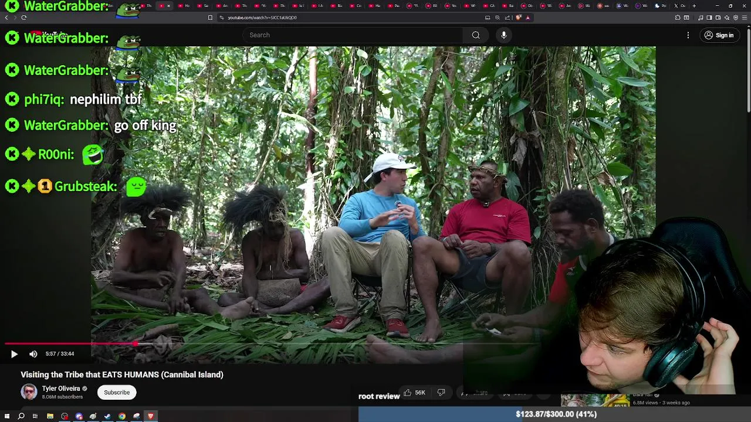Screen dimensions: 751x422
Task: Open YouTube settings three-dot menu
Action: click(x=688, y=35)
